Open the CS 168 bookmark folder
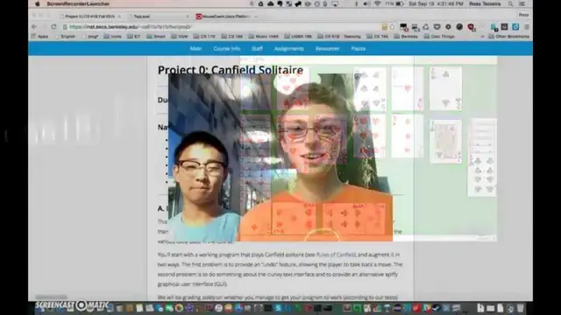This screenshot has width=561, height=315. click(x=231, y=37)
